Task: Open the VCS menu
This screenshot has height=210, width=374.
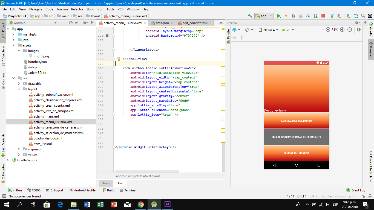Action: [x=121, y=9]
